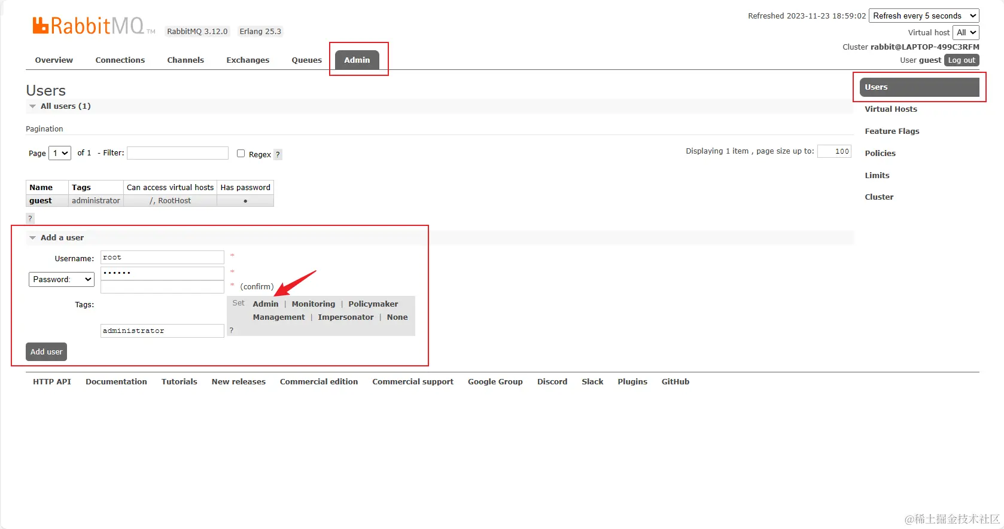Click the page size input field
The image size is (1004, 529).
pos(834,151)
